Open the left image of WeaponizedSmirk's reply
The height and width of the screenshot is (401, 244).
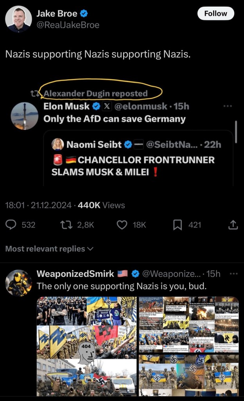(x=87, y=347)
